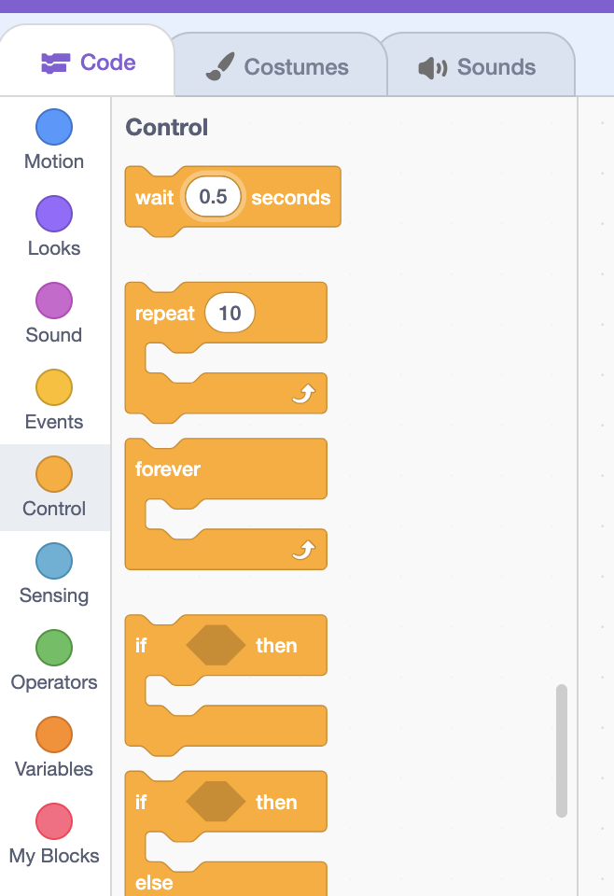Click the Control category in sidebar
Screen dimensions: 614x896
(x=54, y=487)
